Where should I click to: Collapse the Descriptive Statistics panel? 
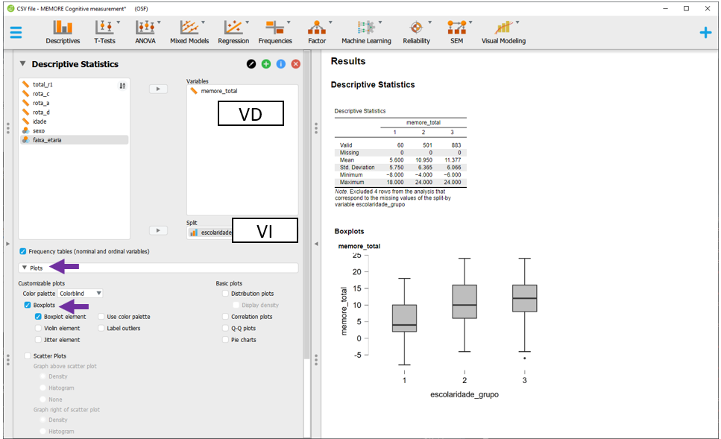(x=22, y=64)
